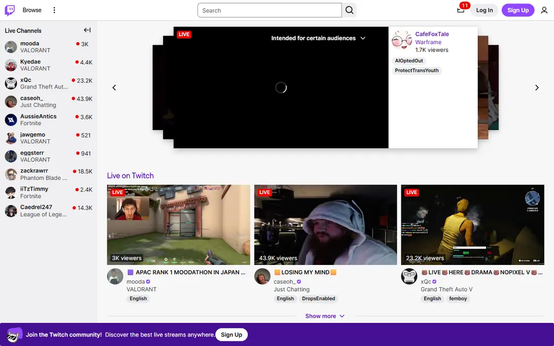
Task: Open jawgemo avatar in sidebar
Action: coord(11,138)
